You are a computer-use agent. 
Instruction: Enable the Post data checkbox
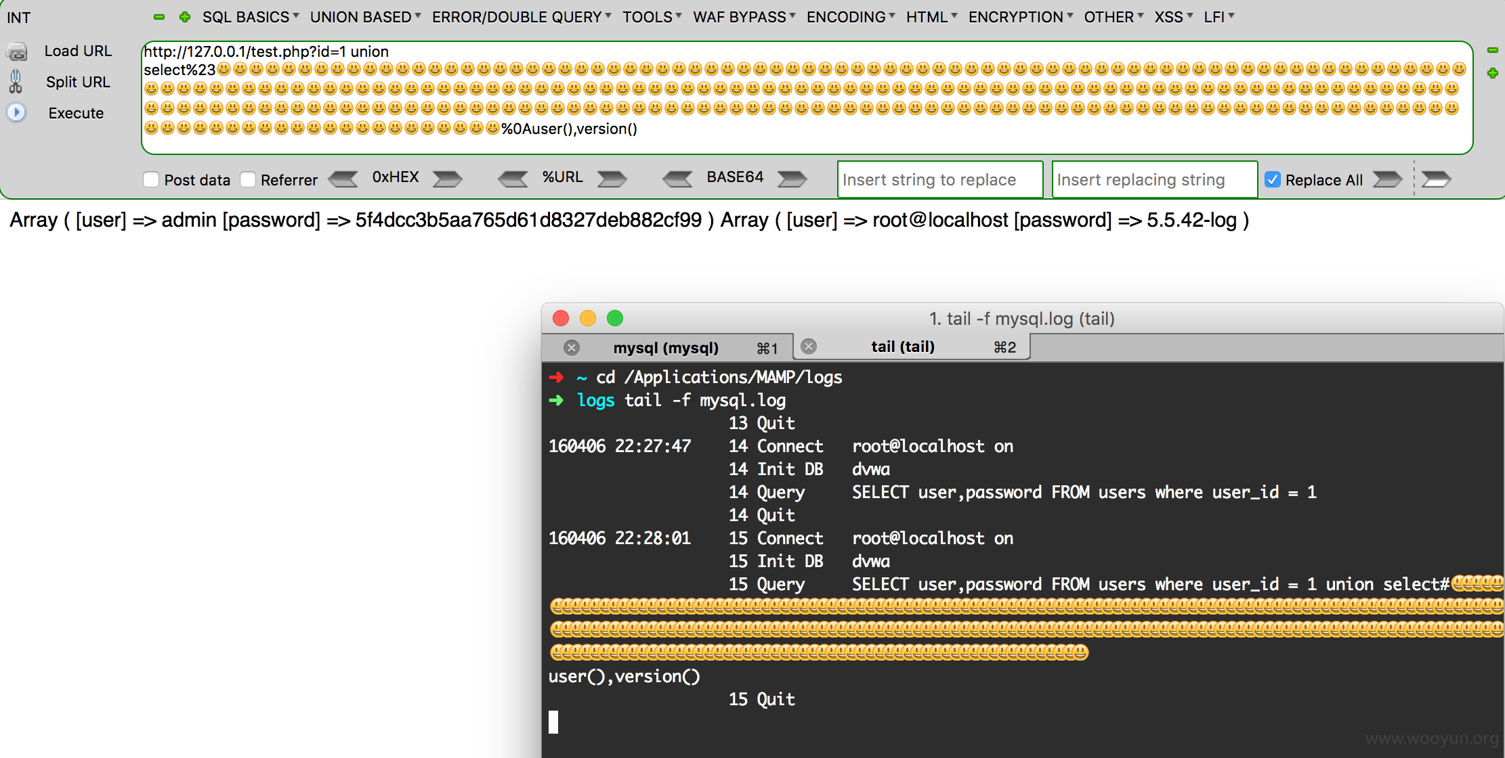tap(151, 179)
